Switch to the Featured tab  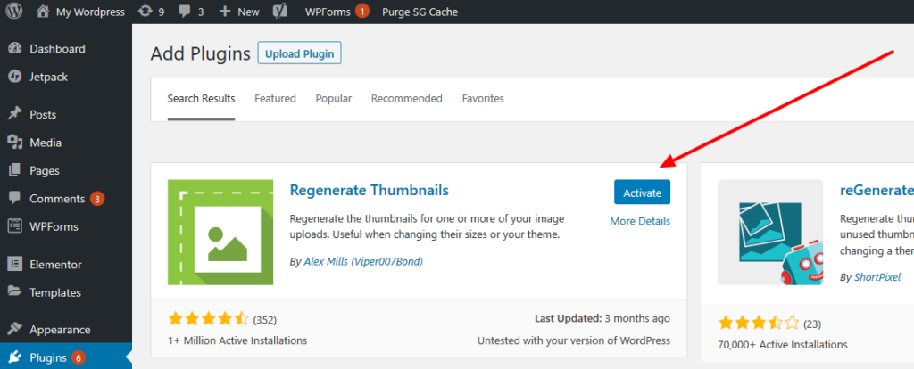(x=275, y=98)
